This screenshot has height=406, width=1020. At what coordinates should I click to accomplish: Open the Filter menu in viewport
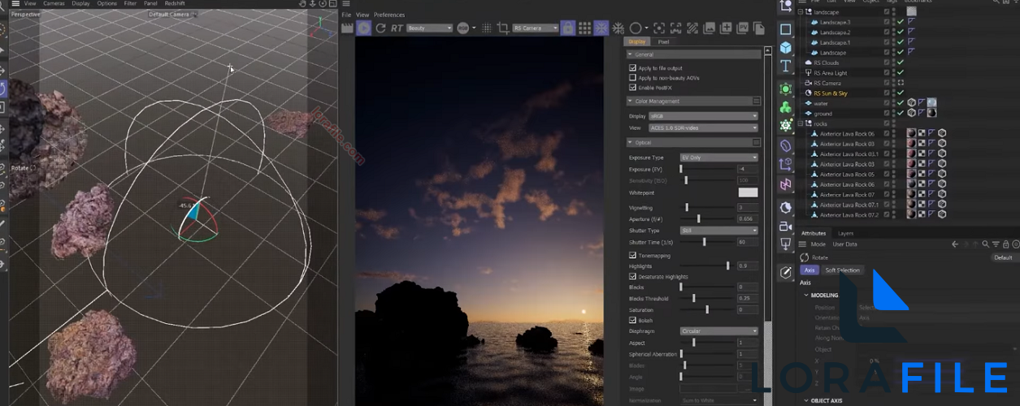[x=130, y=3]
